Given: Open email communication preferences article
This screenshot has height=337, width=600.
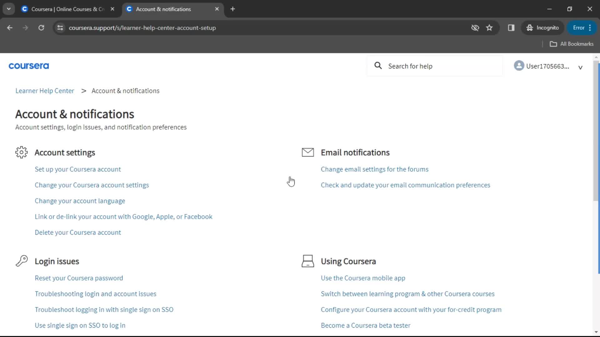Looking at the screenshot, I should 405,185.
